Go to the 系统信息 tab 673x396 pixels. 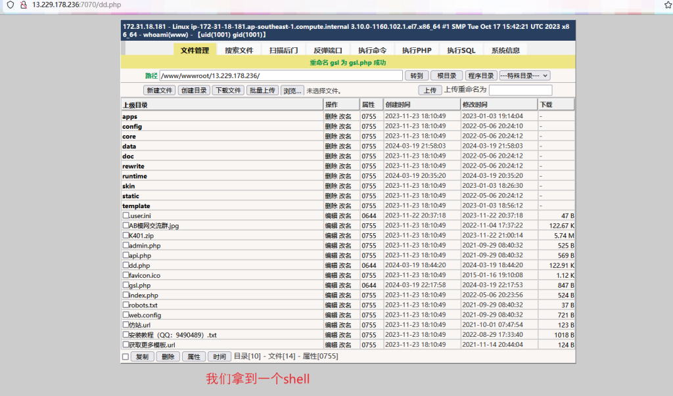(x=505, y=50)
